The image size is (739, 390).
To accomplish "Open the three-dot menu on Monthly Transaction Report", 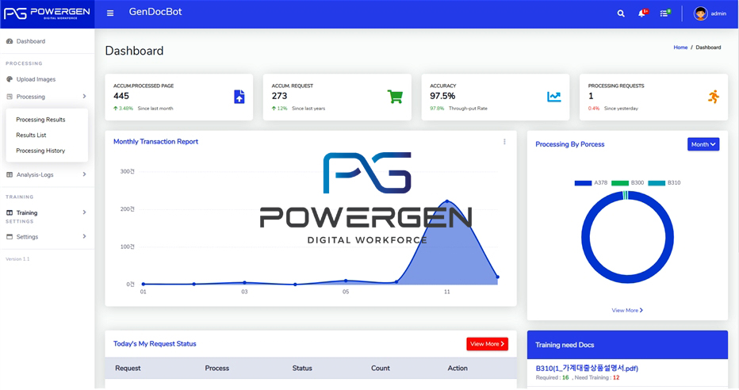I will [504, 142].
